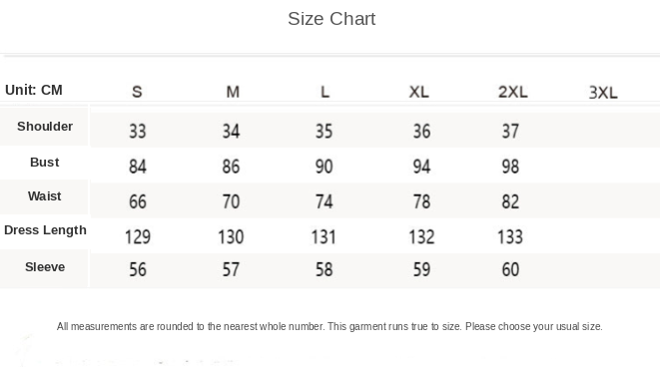This screenshot has width=660, height=367.
Task: Select the L size column header
Action: [325, 92]
